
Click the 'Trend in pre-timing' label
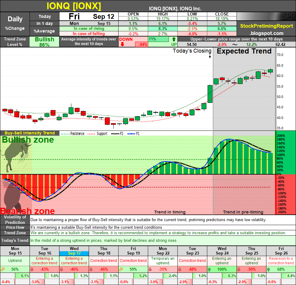pos(243,212)
